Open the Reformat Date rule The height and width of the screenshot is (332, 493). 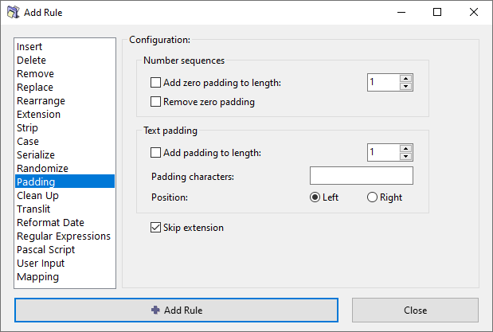click(65, 222)
